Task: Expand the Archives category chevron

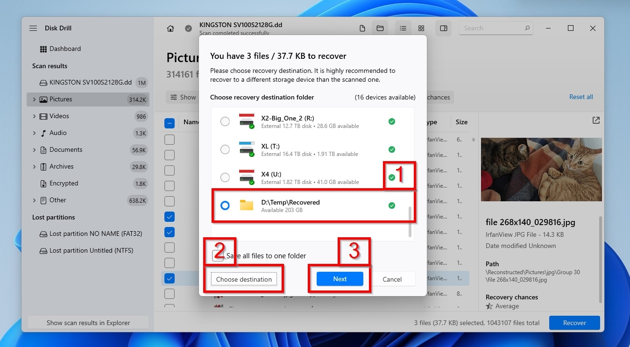Action: coord(34,167)
